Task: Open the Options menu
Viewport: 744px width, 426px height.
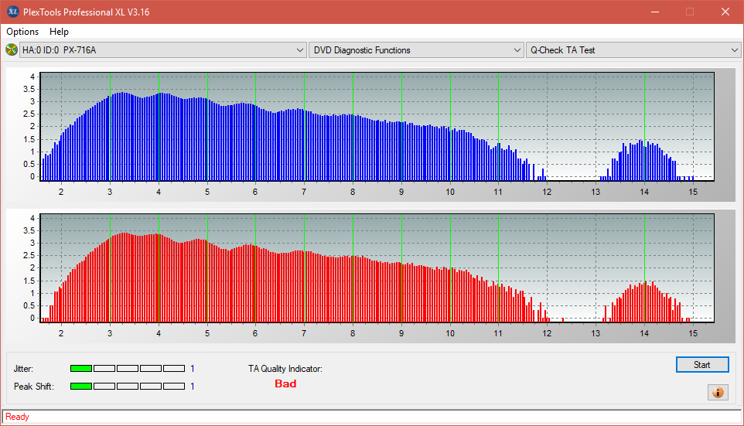Action: pyautogui.click(x=22, y=32)
